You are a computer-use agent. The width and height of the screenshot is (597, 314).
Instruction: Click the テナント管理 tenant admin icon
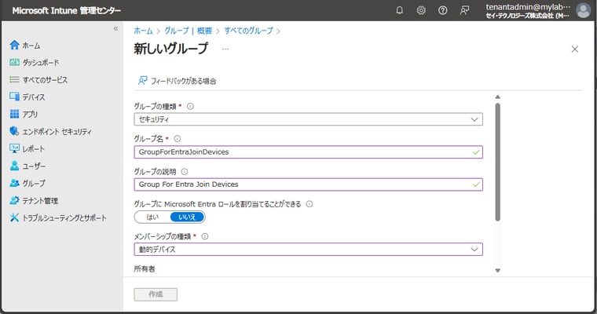[x=14, y=200]
